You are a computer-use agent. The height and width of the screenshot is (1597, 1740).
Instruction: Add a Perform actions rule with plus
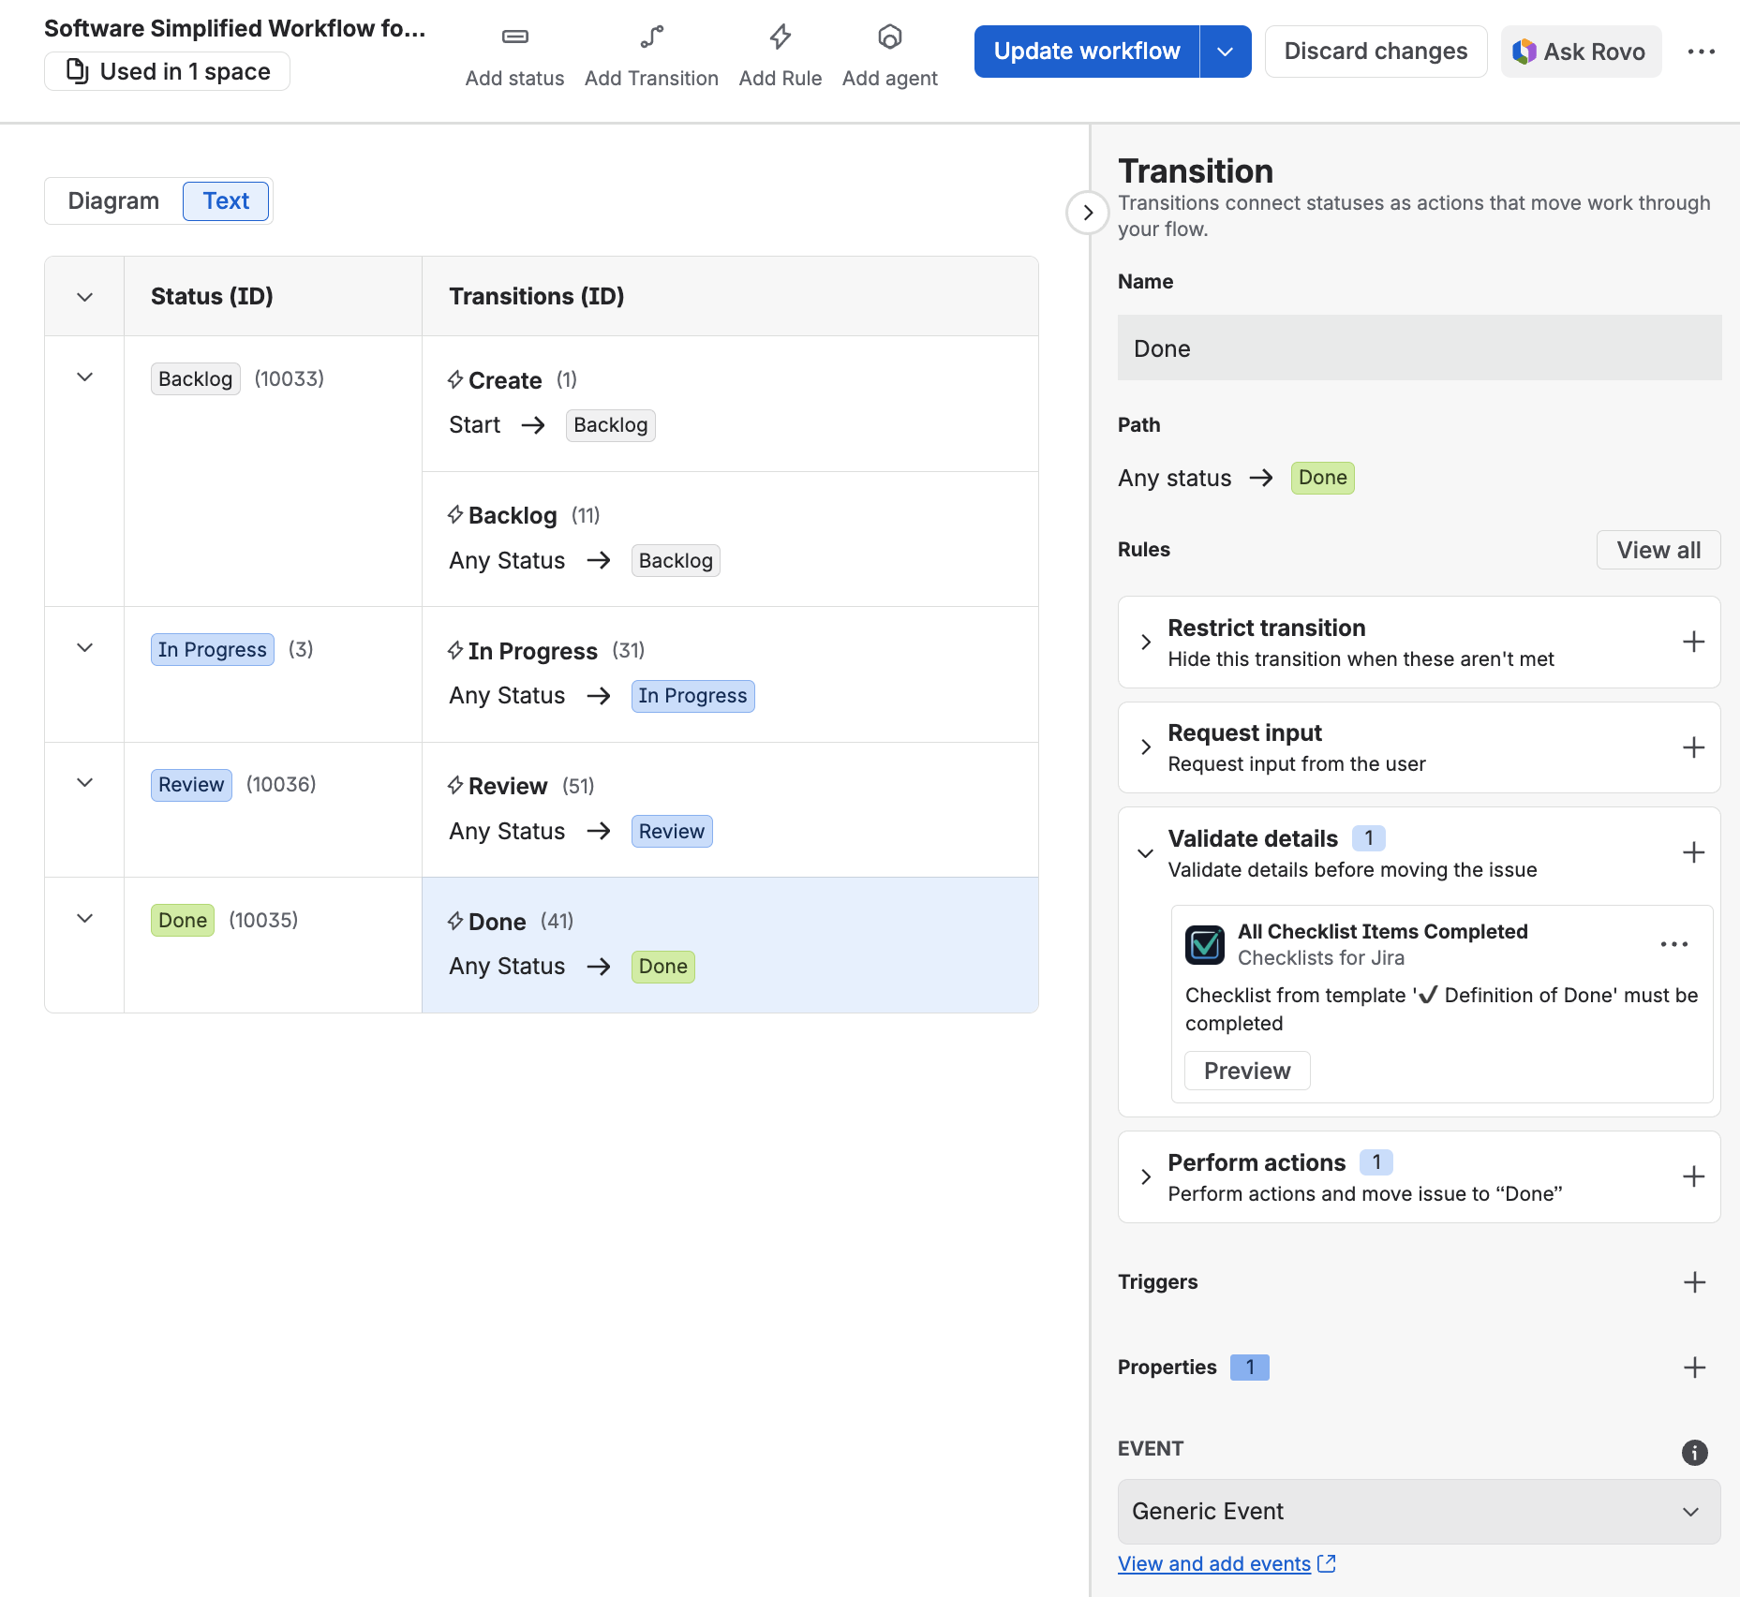pos(1692,1176)
